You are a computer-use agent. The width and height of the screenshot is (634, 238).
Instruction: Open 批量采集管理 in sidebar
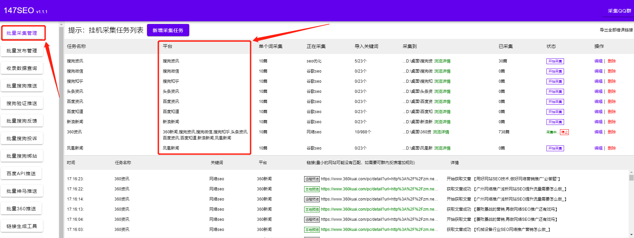tap(22, 33)
